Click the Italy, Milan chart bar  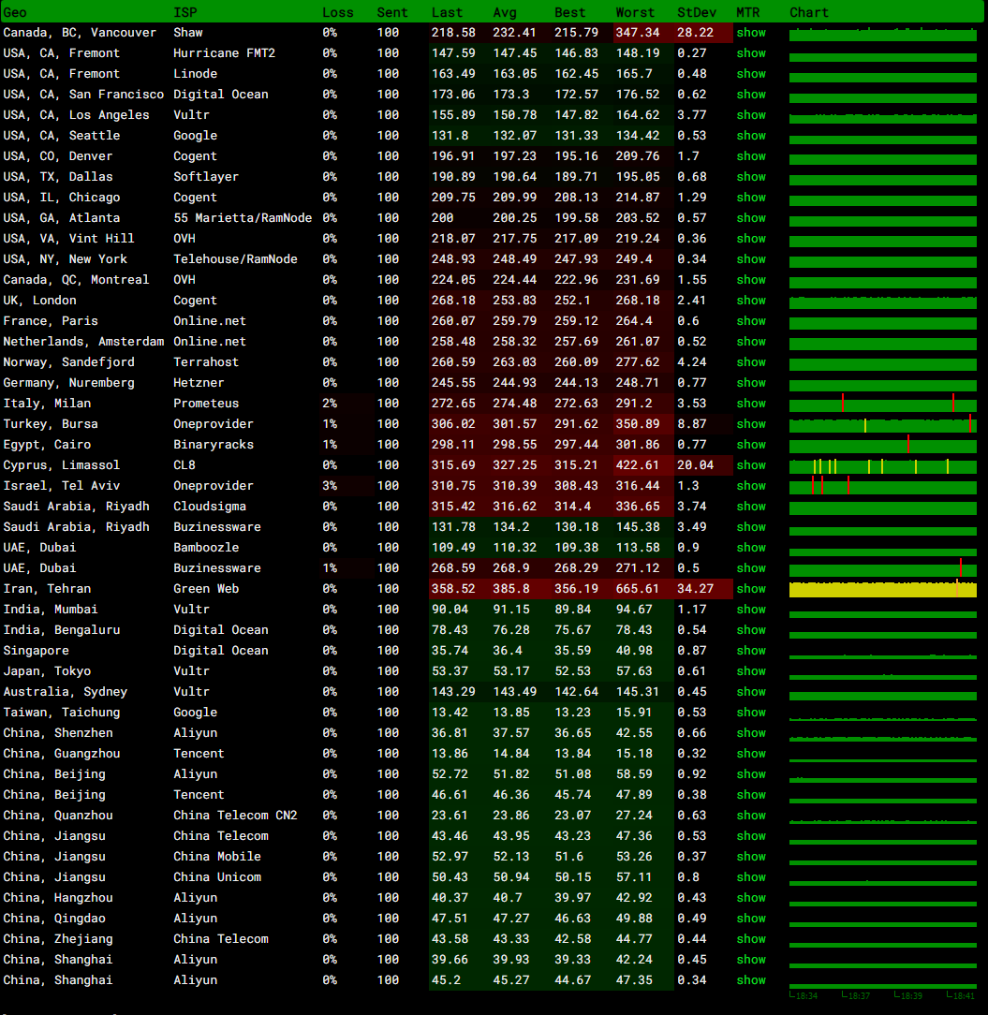click(x=882, y=405)
